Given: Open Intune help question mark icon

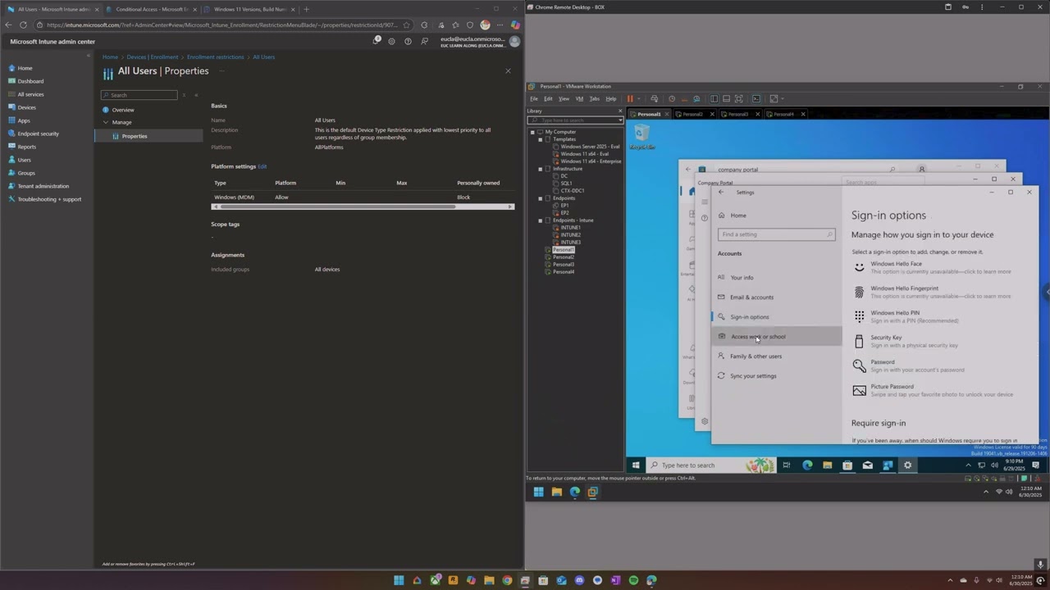Looking at the screenshot, I should pos(408,41).
